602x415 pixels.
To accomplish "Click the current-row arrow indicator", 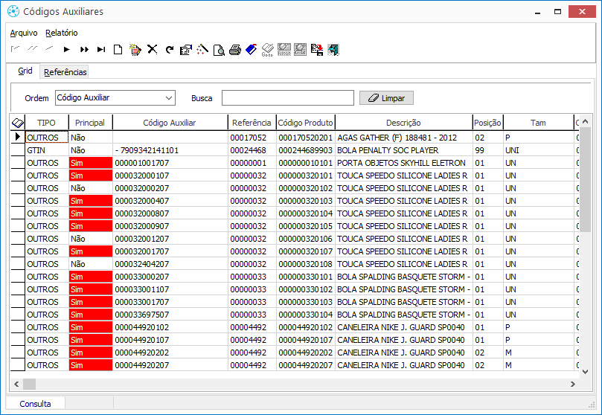I will click(18, 137).
